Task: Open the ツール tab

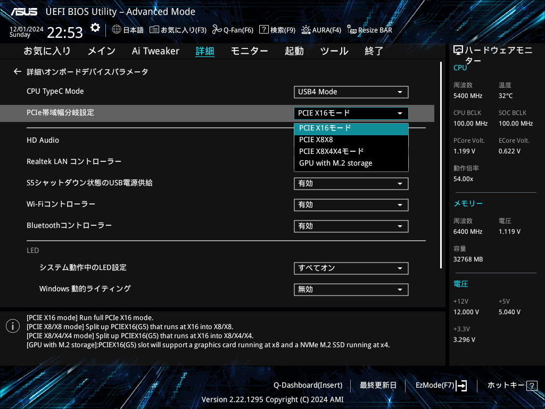Action: pos(334,51)
